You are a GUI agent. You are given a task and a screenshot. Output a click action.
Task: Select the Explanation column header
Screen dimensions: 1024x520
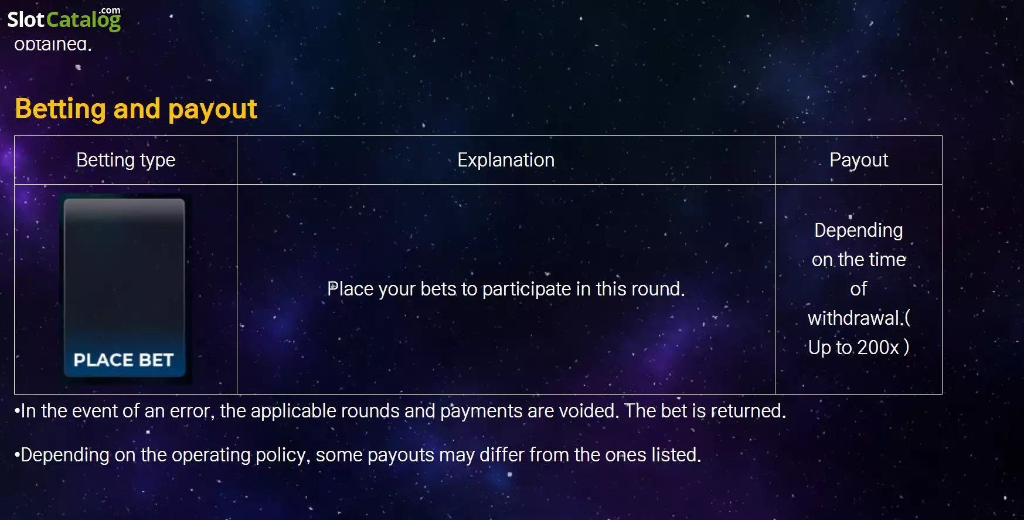point(506,160)
